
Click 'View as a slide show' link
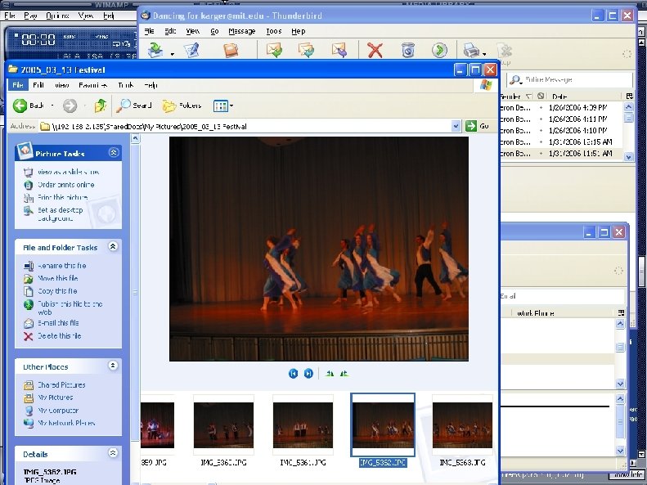pyautogui.click(x=67, y=173)
